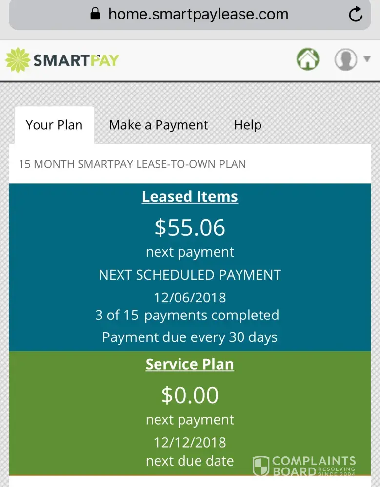Expand the account dropdown arrow

(x=367, y=59)
